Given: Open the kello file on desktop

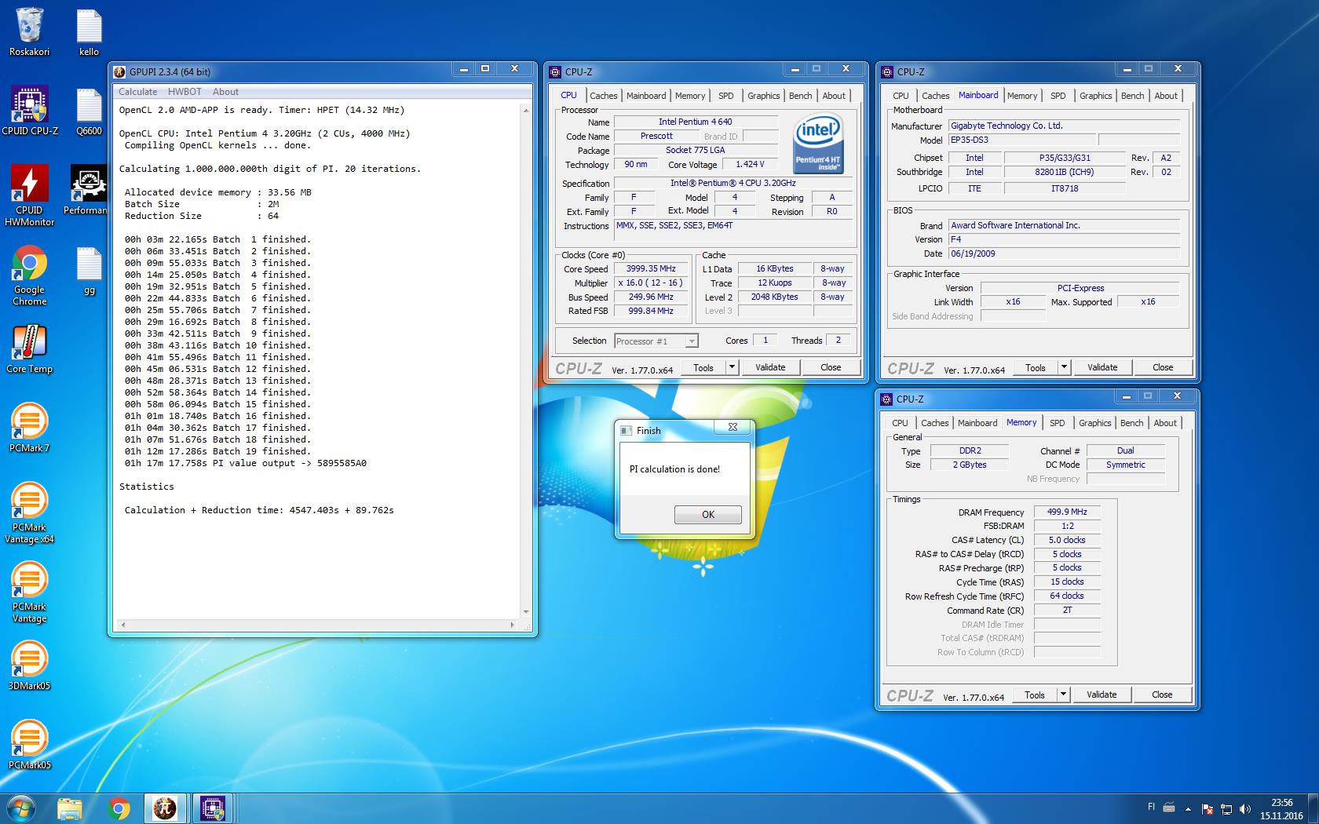Looking at the screenshot, I should (x=89, y=31).
